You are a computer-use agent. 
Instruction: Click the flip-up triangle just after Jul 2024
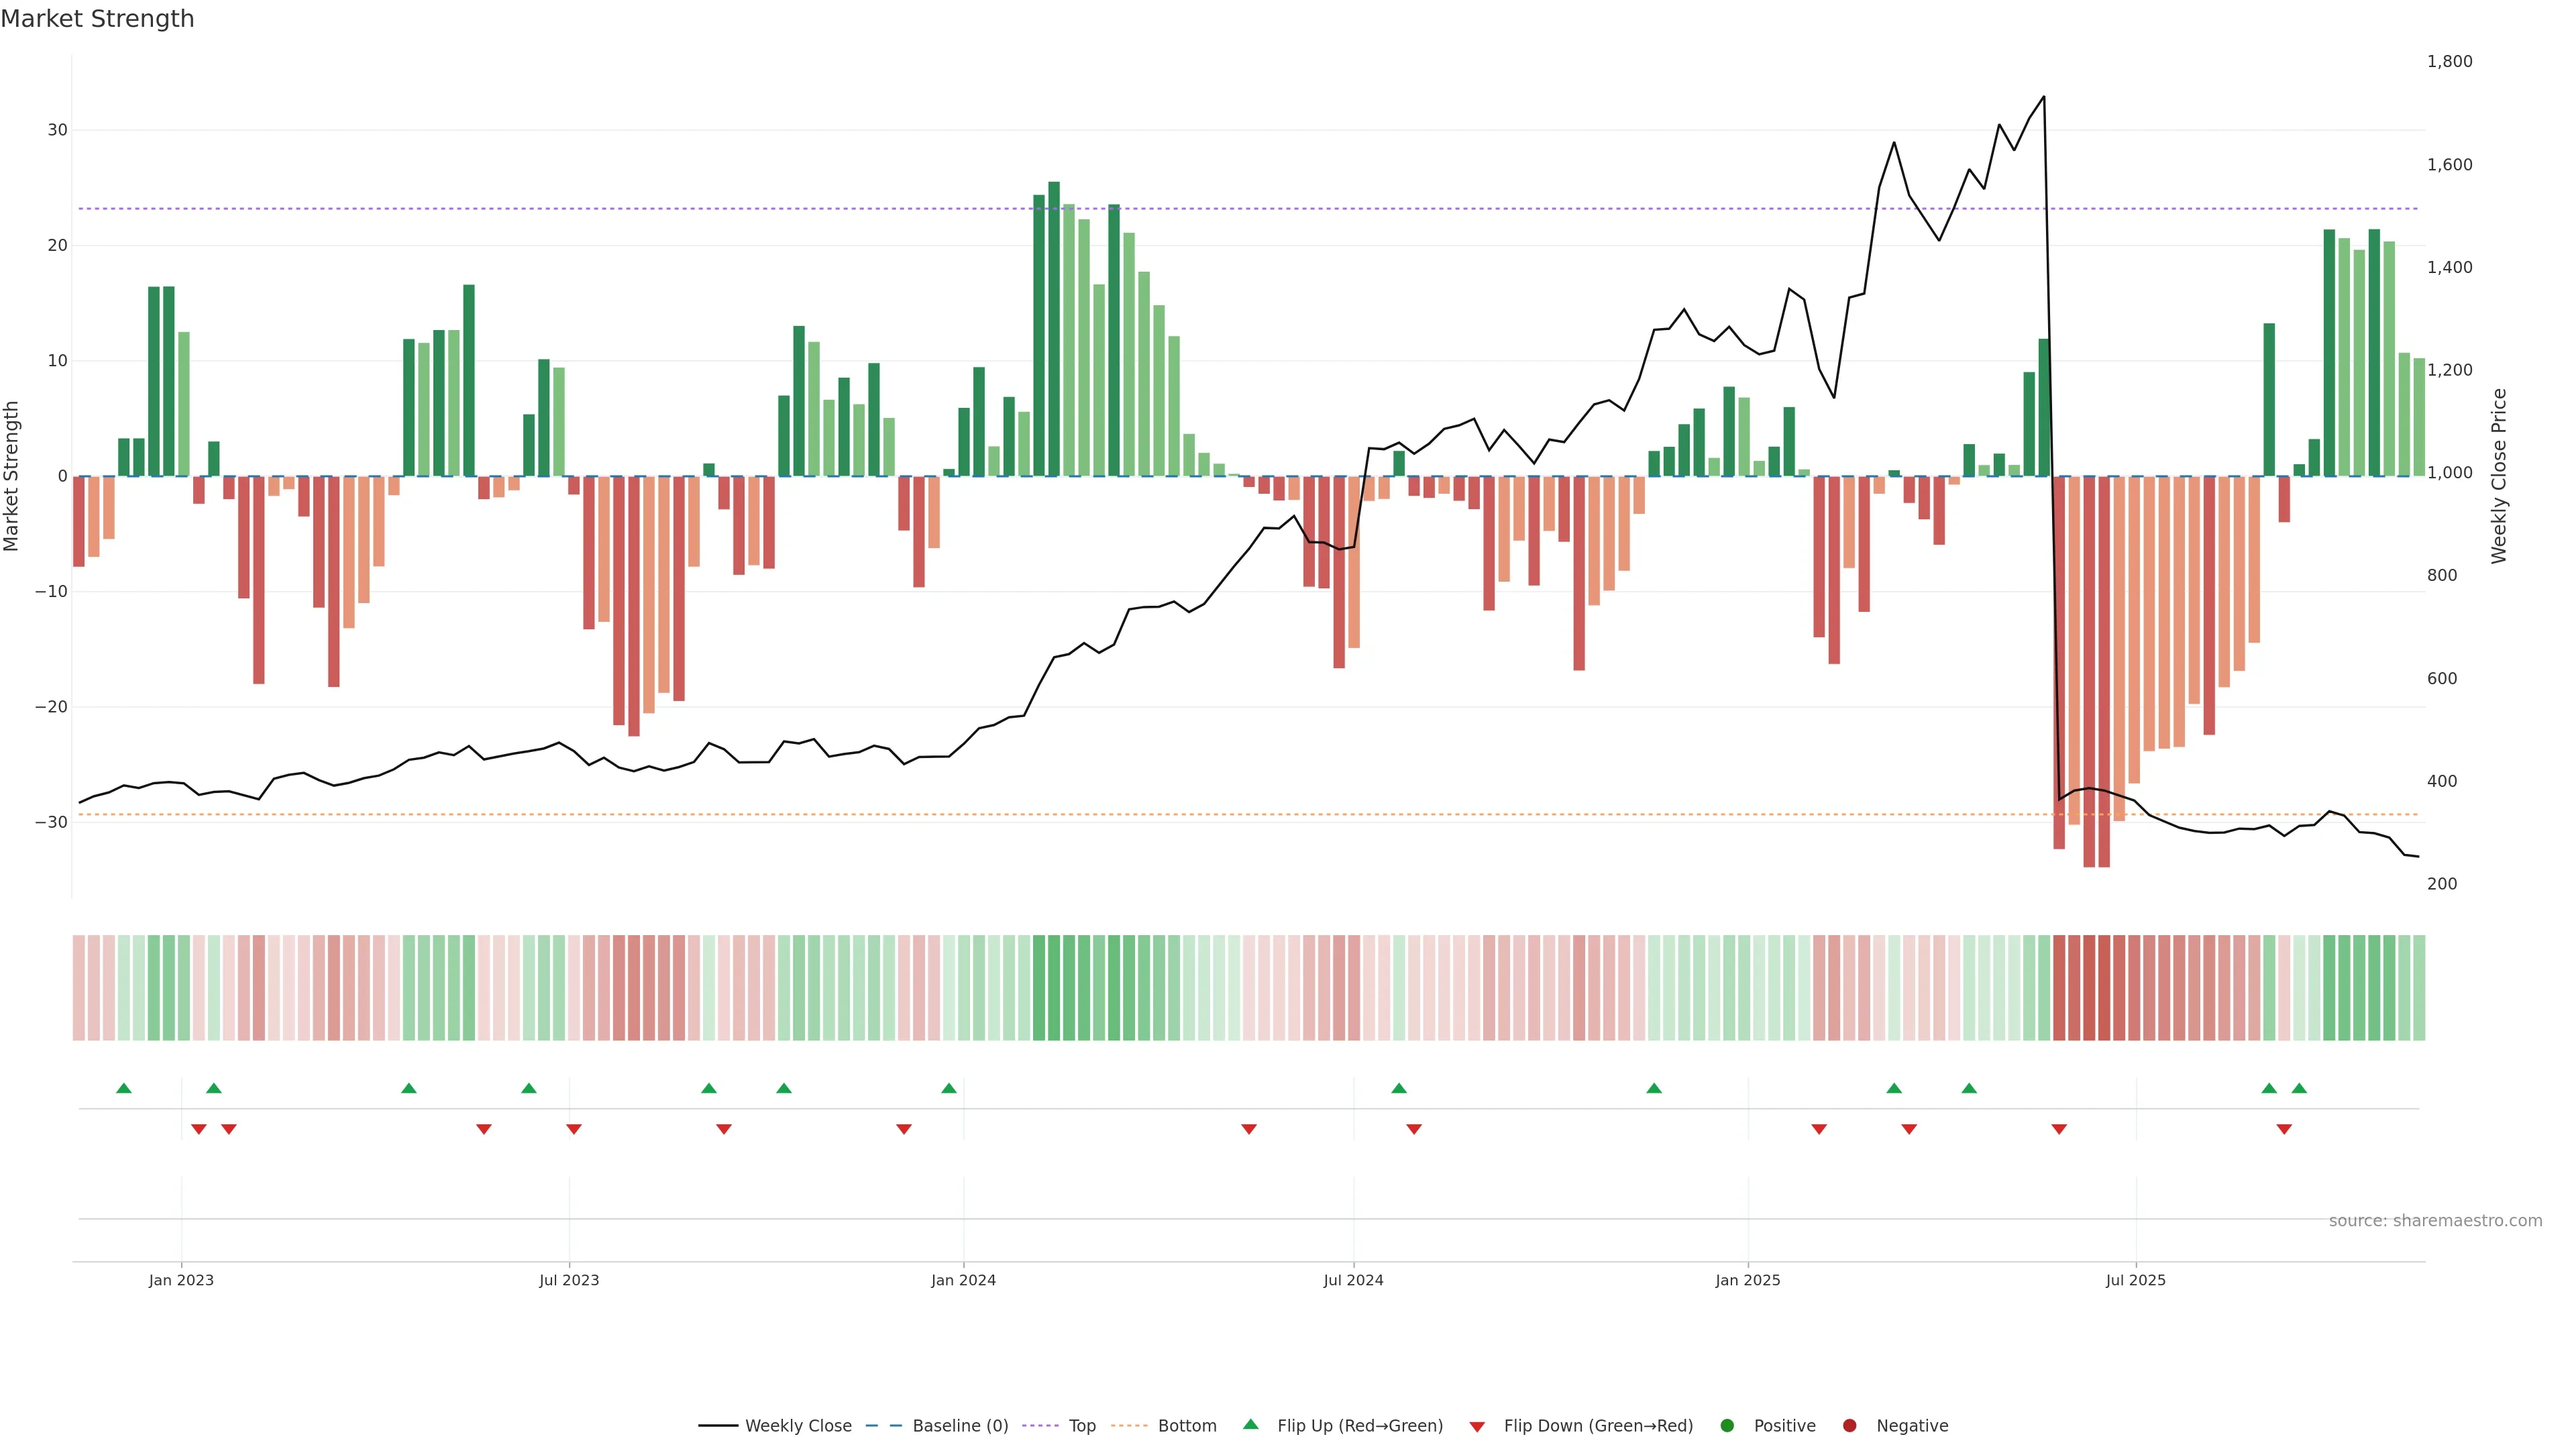[1399, 1088]
